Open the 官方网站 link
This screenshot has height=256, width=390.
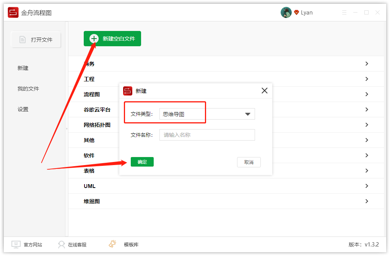[x=33, y=245]
